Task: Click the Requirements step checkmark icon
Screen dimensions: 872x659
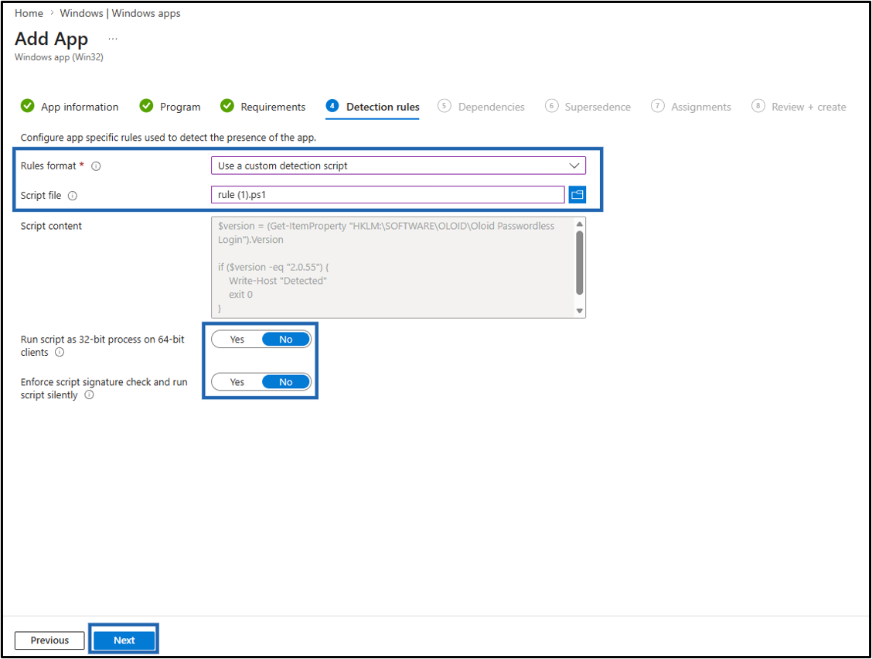Action: coord(227,106)
